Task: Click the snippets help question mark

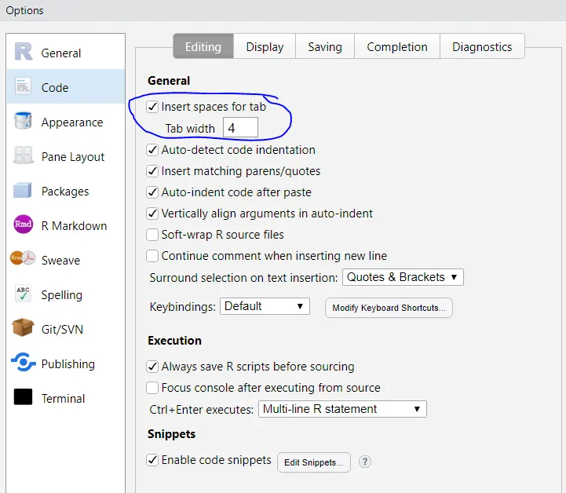Action: pos(364,462)
